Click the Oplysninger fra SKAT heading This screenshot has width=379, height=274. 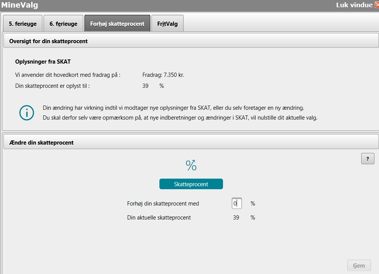pyautogui.click(x=43, y=61)
